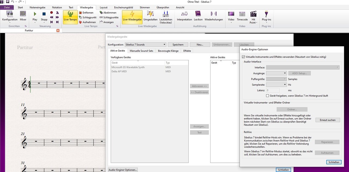Image resolution: width=349 pixels, height=172 pixels.
Task: Move playback line to end icon
Action: point(57,22)
